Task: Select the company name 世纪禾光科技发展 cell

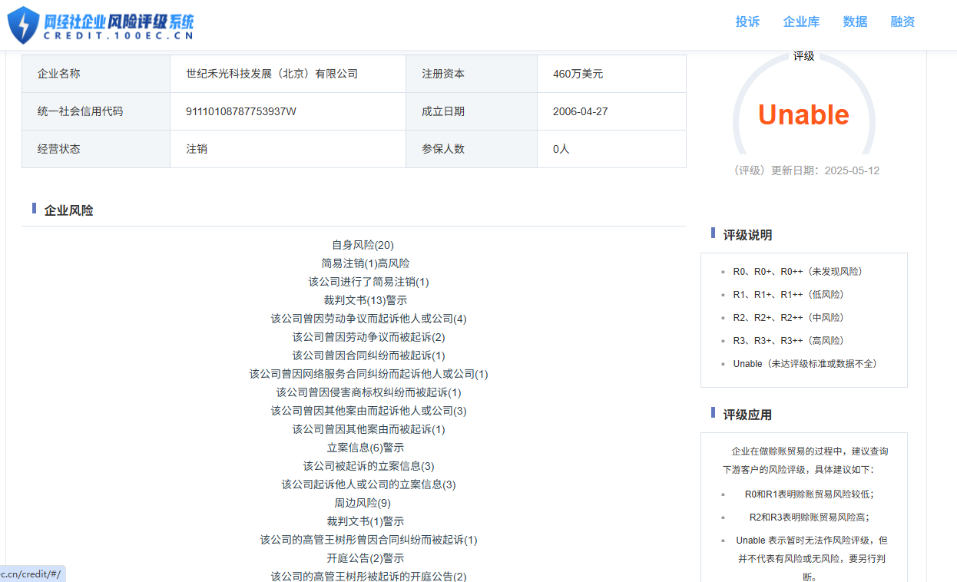Action: 272,74
